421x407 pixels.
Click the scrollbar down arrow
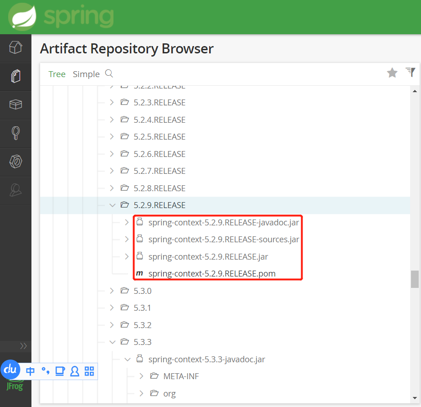click(x=415, y=398)
